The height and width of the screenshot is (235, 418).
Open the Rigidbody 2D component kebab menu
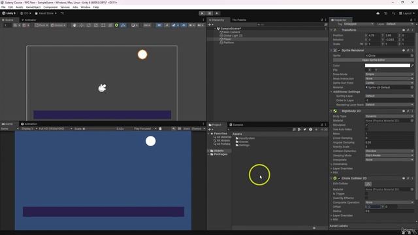click(x=412, y=111)
